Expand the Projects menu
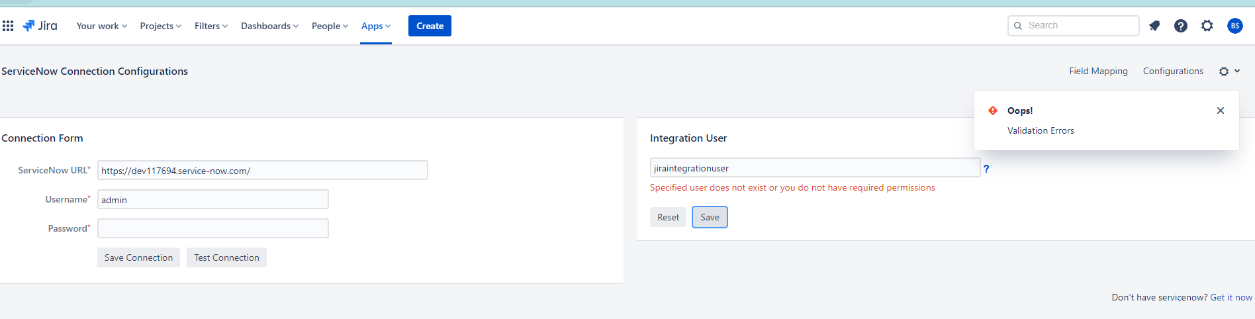This screenshot has height=319, width=1255. click(160, 26)
